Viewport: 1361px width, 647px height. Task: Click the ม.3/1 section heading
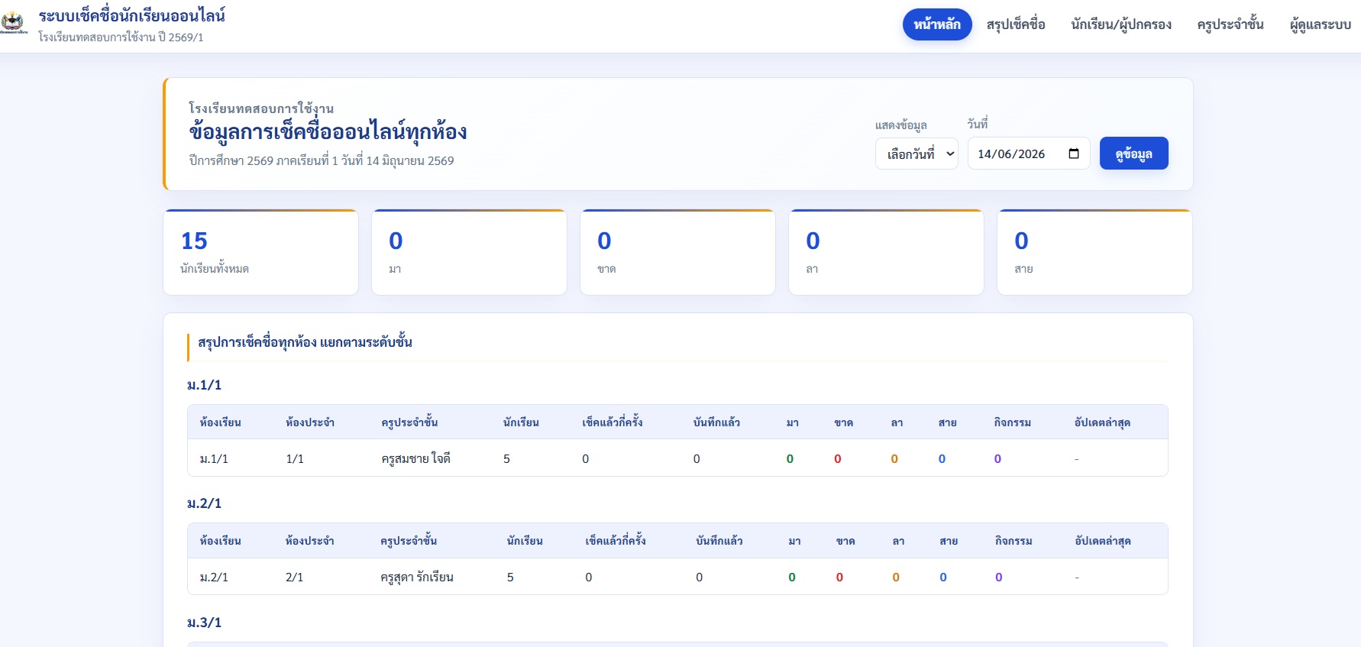click(204, 623)
